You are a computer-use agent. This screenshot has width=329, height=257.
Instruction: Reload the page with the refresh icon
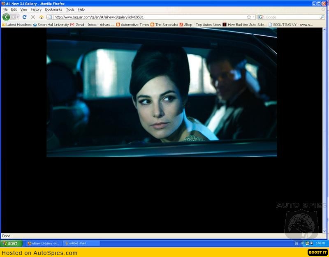pos(25,17)
